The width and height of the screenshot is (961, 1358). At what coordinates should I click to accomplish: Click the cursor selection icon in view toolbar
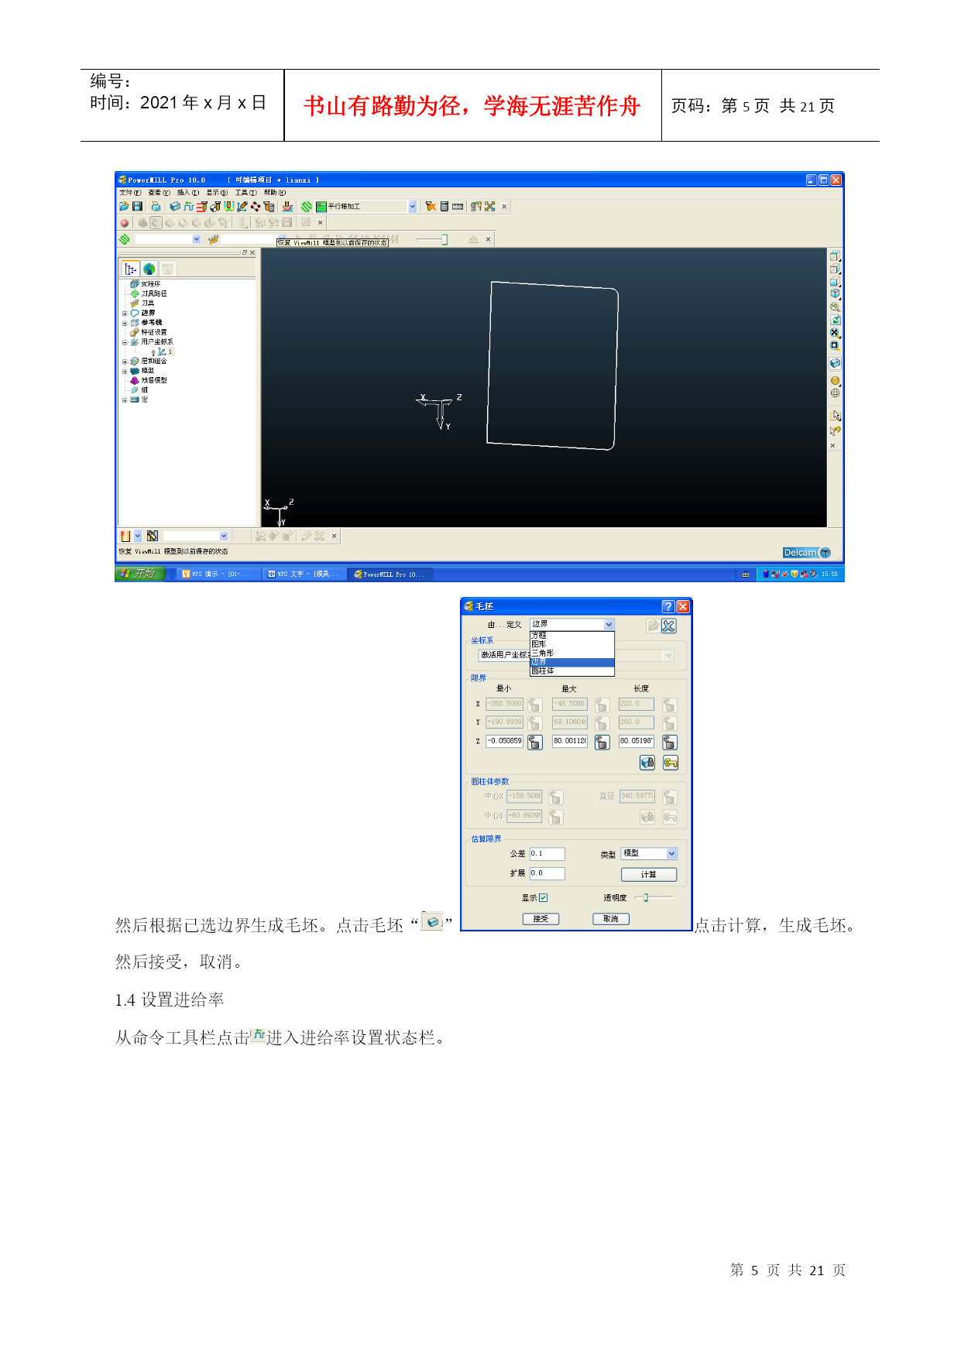[x=835, y=416]
